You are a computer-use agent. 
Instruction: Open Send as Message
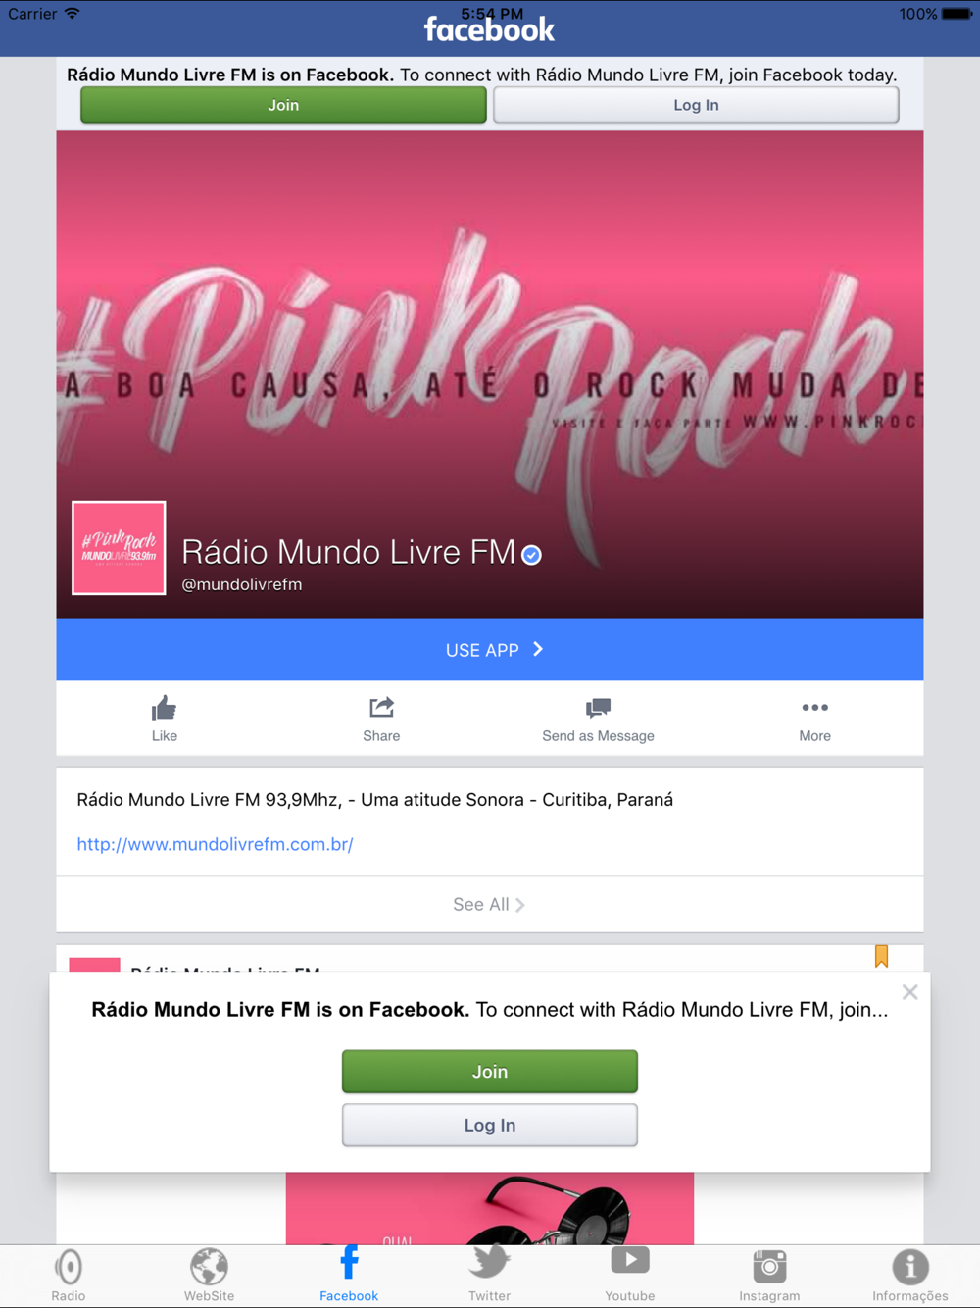(x=598, y=720)
